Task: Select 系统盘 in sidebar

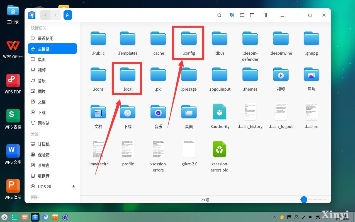Action: (x=52, y=165)
